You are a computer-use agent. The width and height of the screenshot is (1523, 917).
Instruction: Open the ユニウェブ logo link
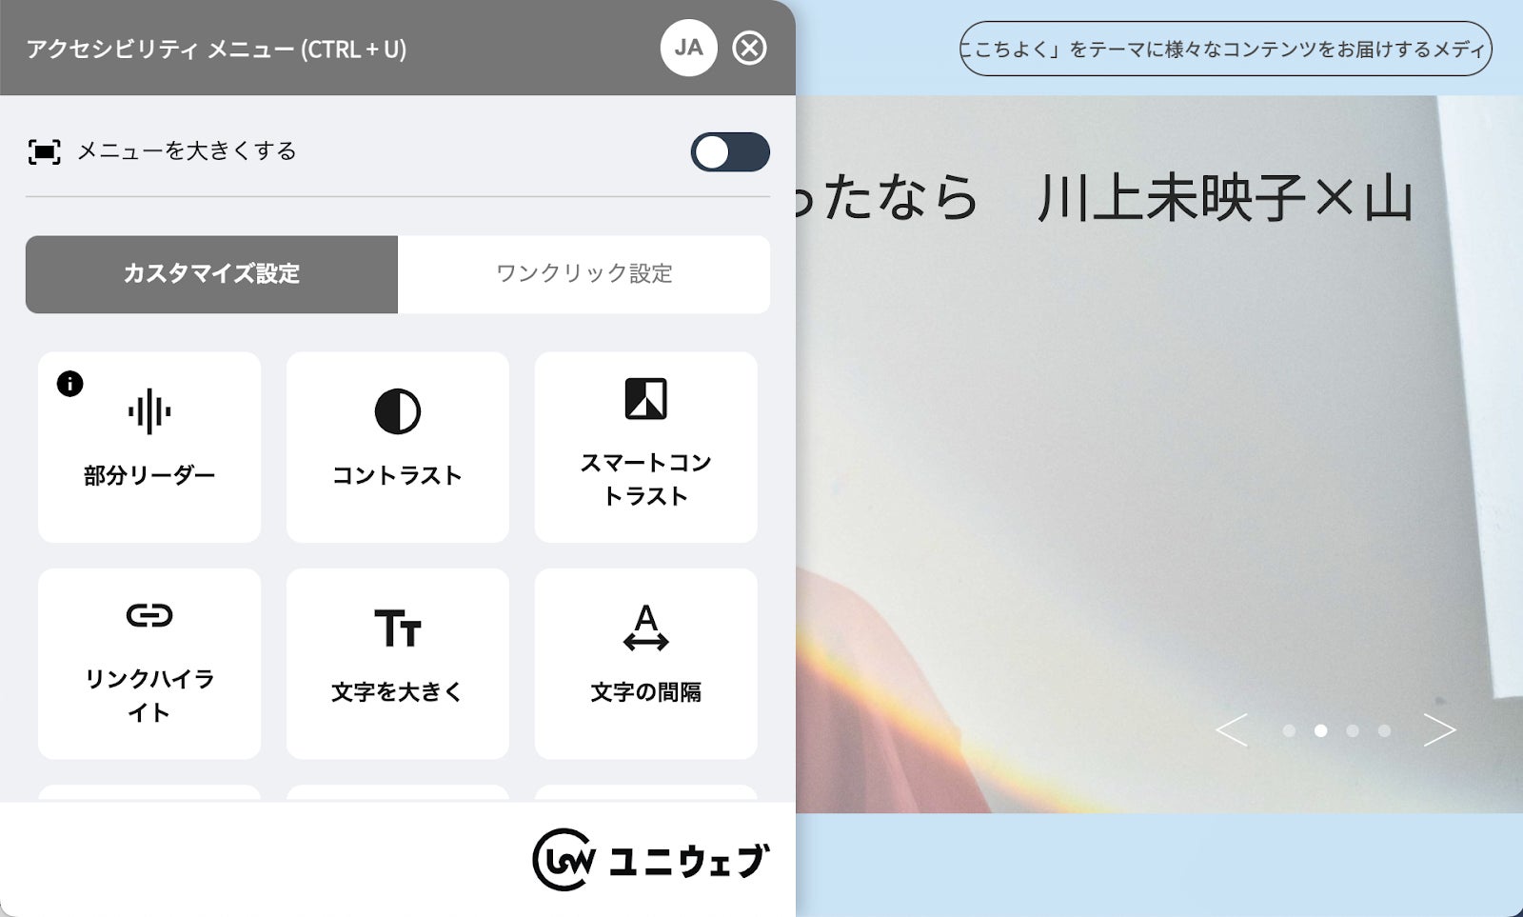(x=650, y=860)
